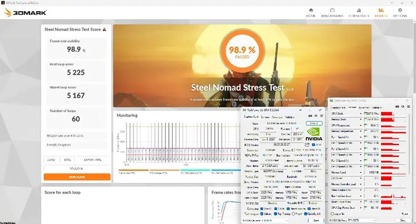Screen dimensions: 416x224
Task: Open the Graphics Card tab in GPU-Z
Action: pos(251,117)
